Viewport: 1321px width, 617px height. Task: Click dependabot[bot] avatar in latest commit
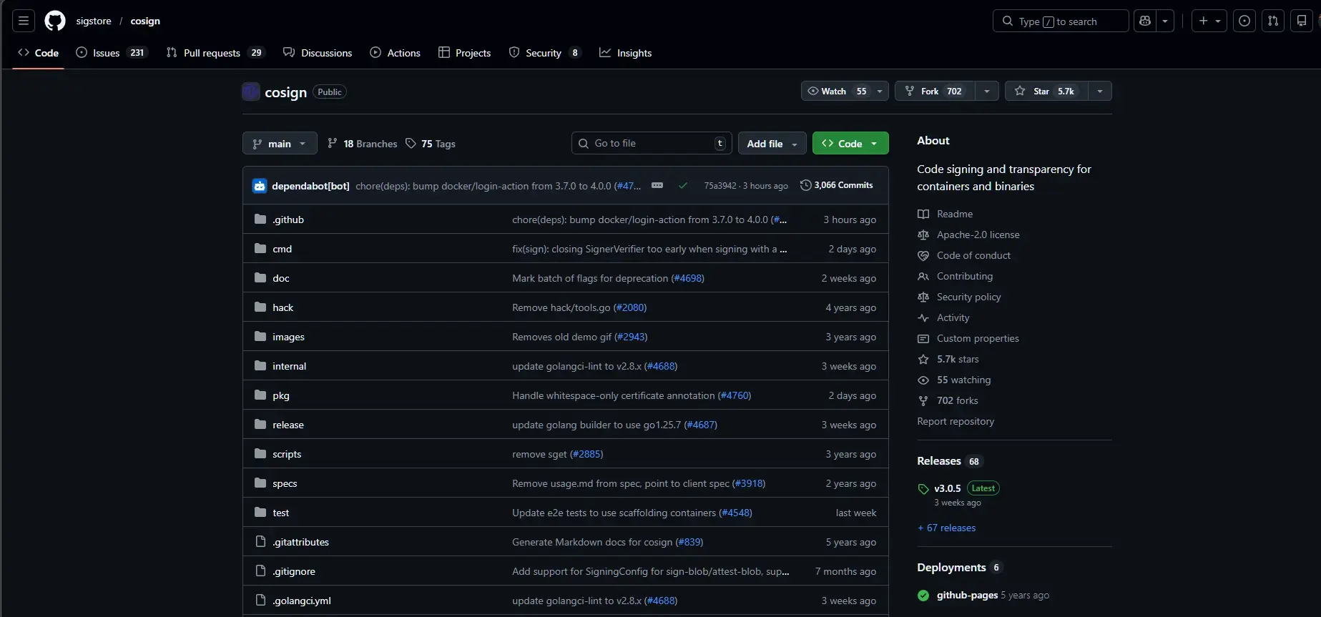pos(260,186)
